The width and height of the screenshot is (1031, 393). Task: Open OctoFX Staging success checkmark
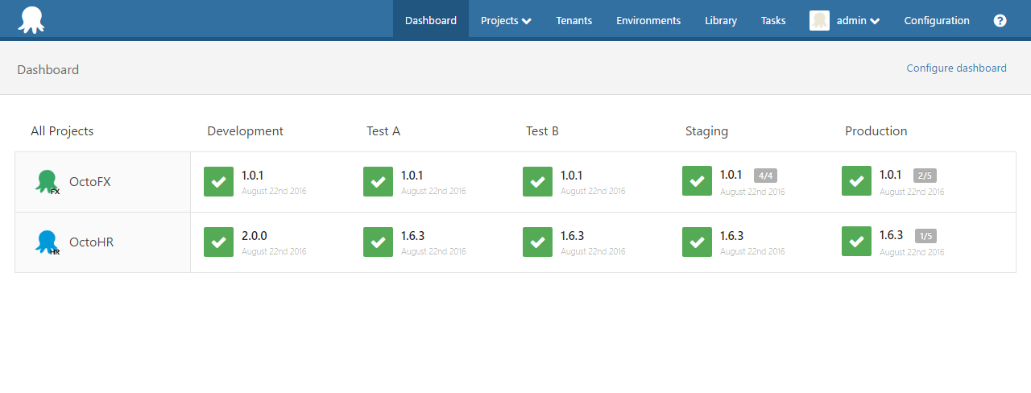pyautogui.click(x=697, y=181)
